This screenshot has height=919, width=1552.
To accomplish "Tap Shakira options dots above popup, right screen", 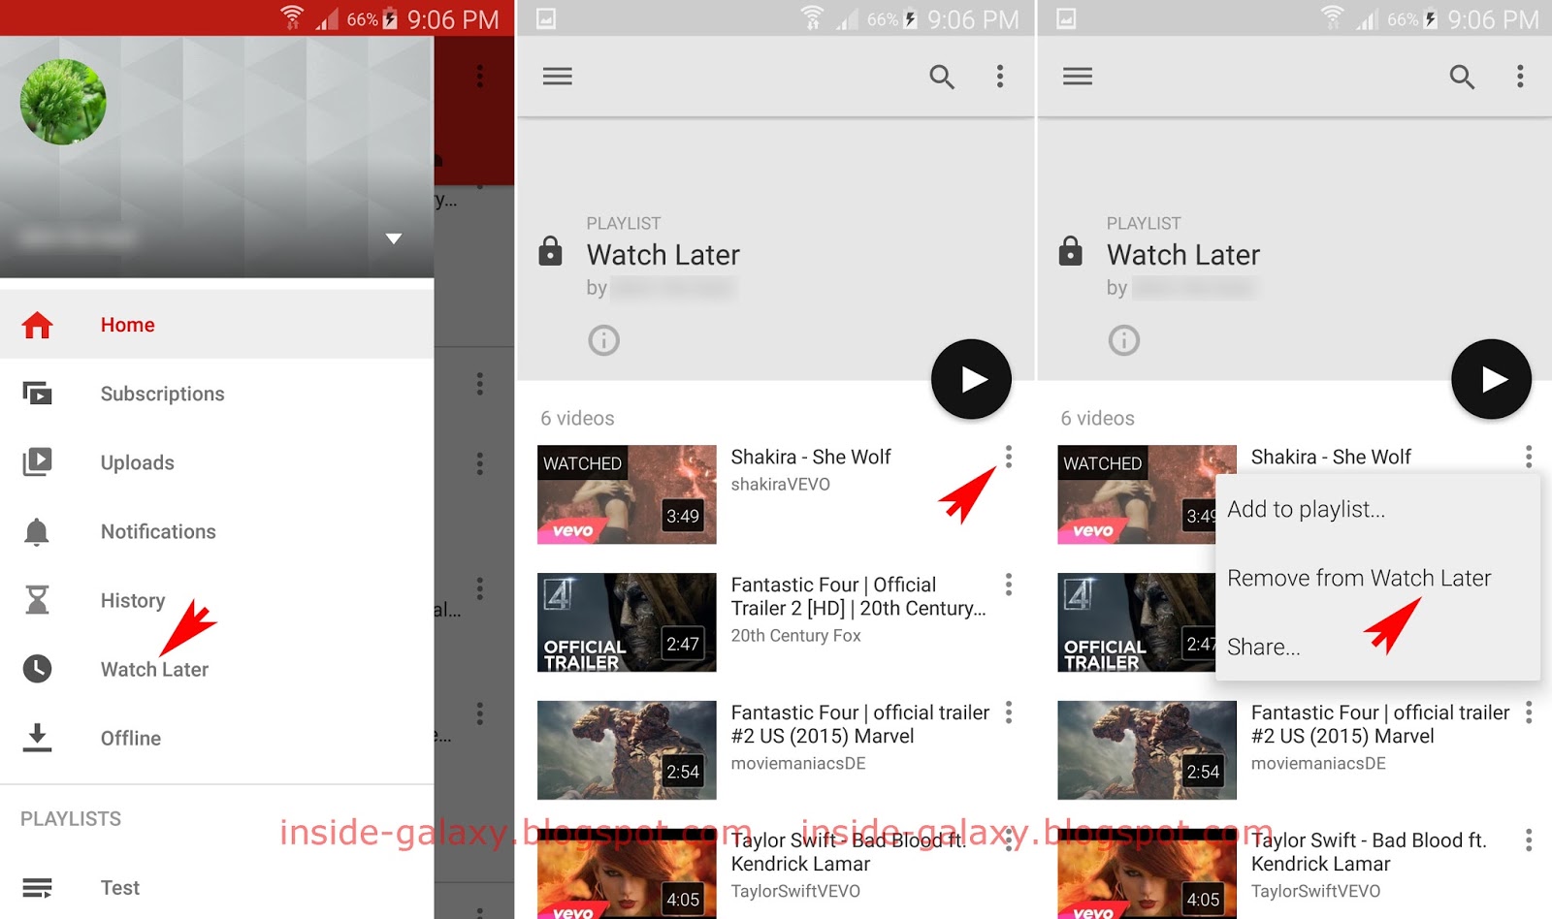I will pyautogui.click(x=1529, y=457).
